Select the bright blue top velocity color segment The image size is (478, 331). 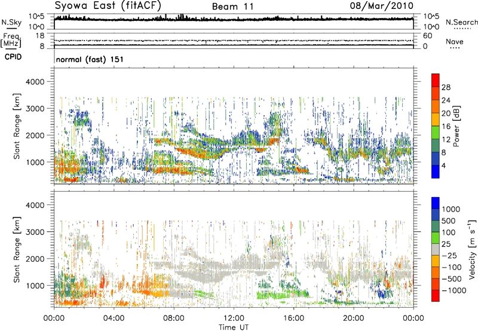[436, 203]
